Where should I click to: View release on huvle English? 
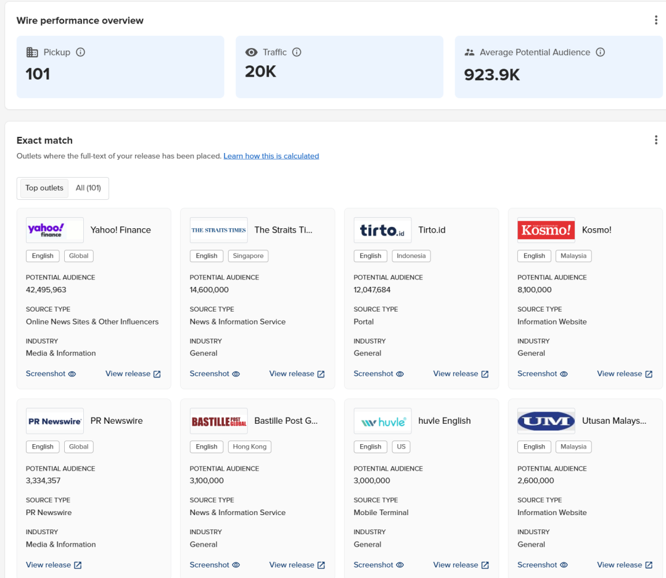click(461, 565)
